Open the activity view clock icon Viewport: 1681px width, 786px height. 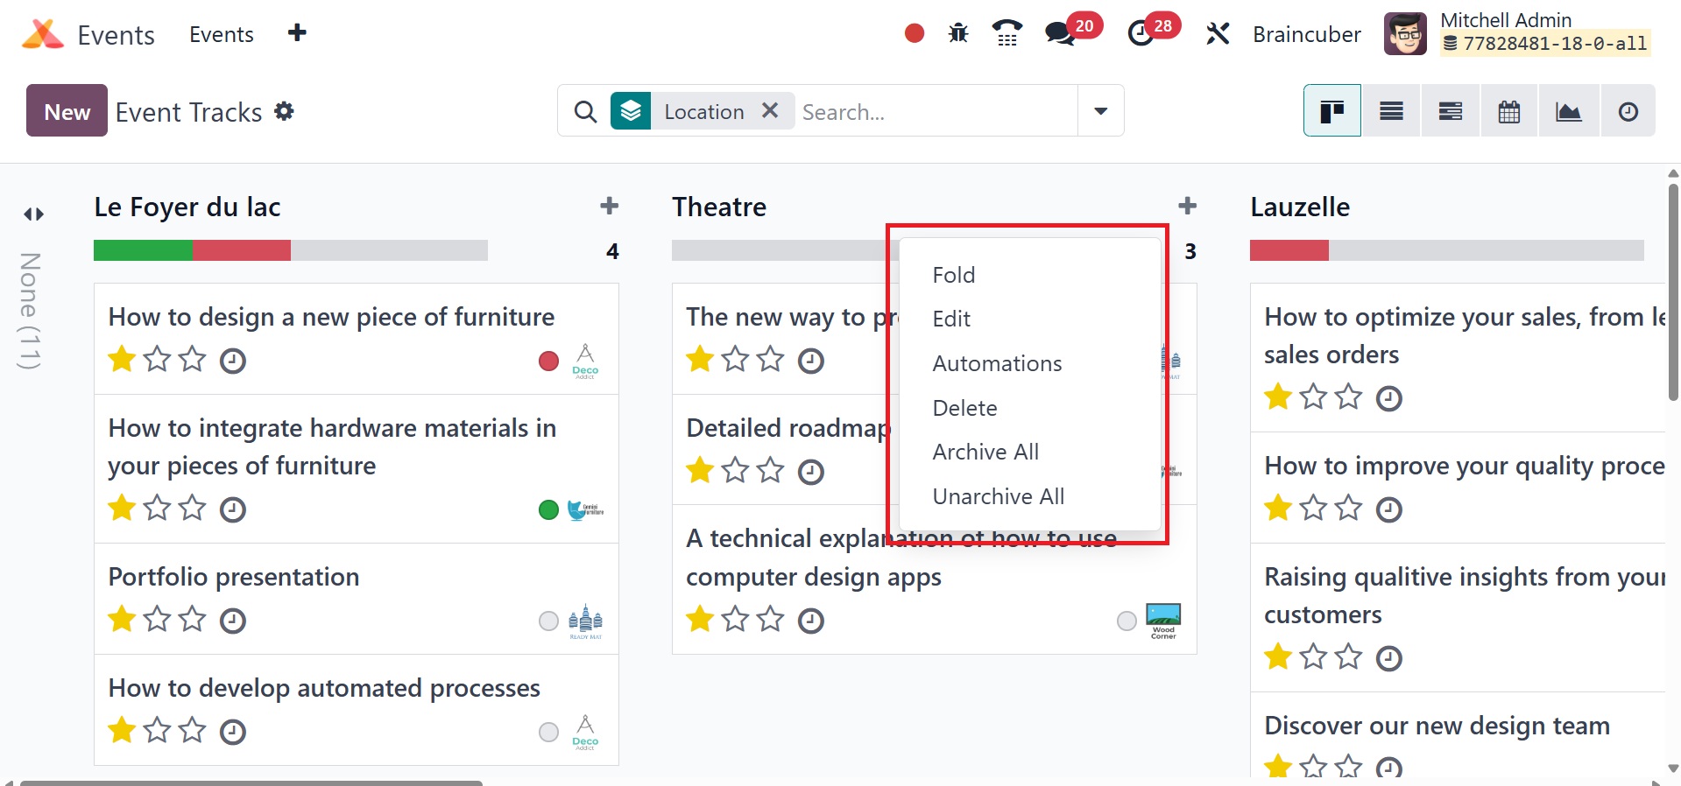(x=1628, y=111)
